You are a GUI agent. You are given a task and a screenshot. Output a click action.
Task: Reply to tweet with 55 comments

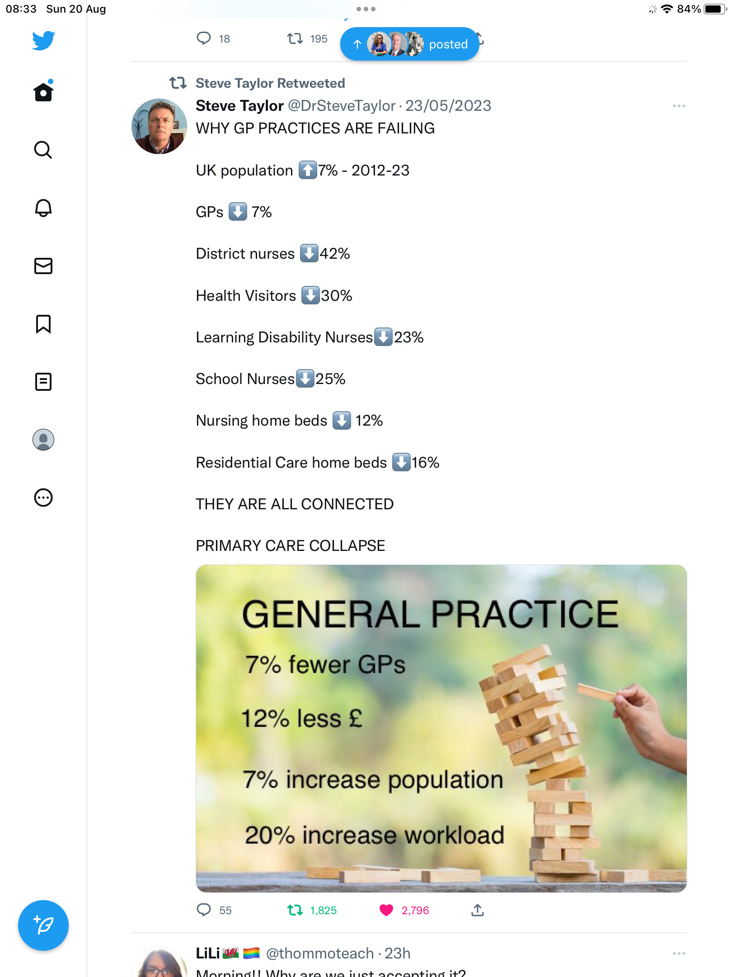pyautogui.click(x=204, y=910)
